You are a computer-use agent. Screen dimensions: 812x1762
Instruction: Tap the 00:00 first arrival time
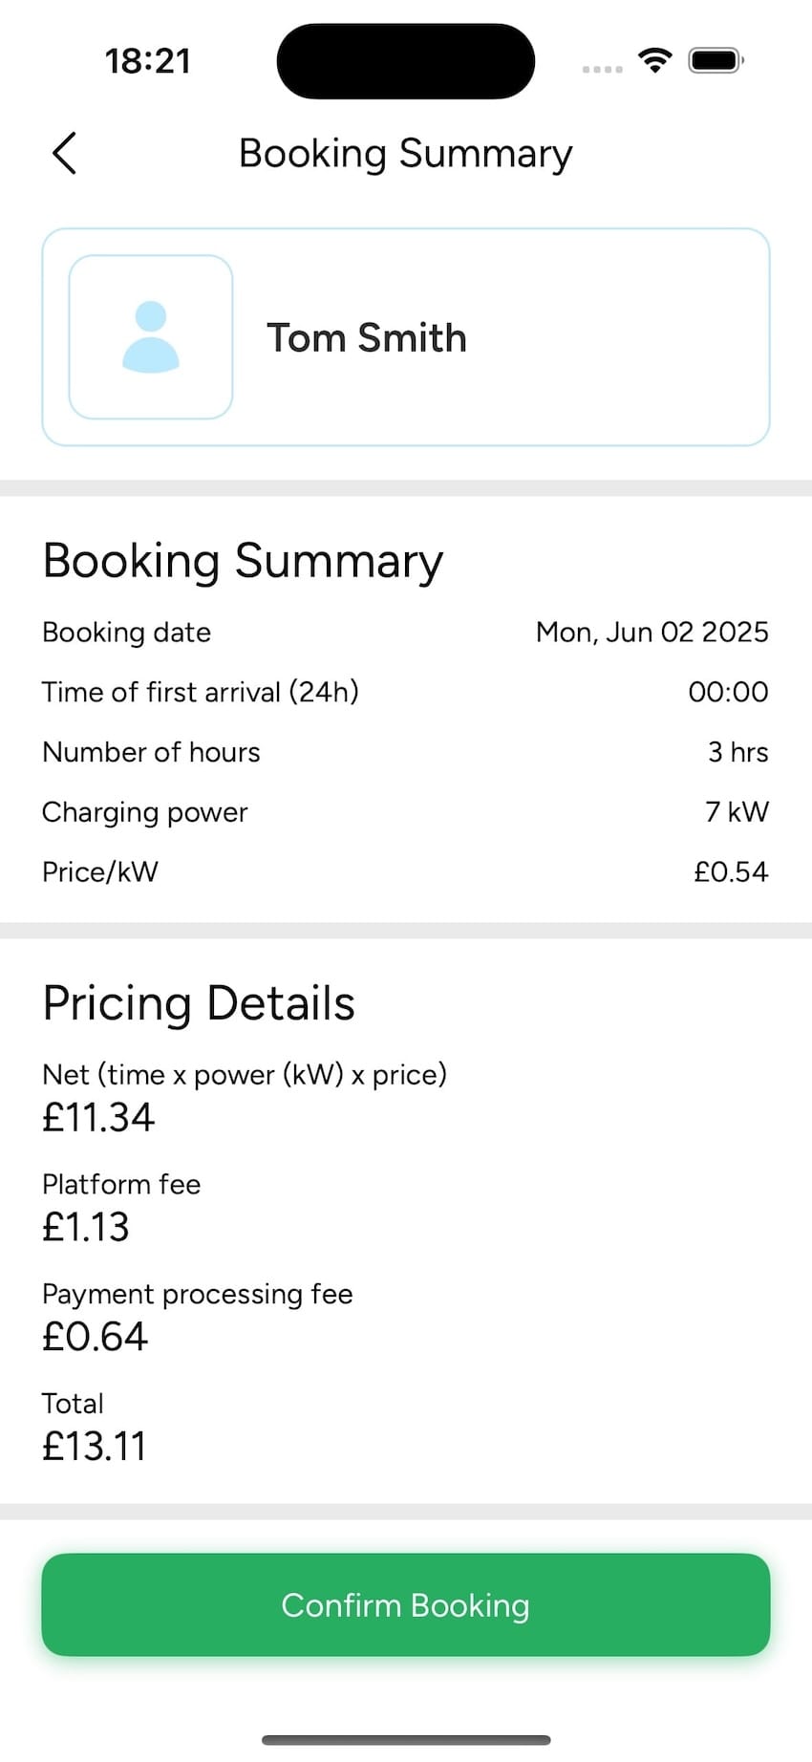pyautogui.click(x=728, y=692)
